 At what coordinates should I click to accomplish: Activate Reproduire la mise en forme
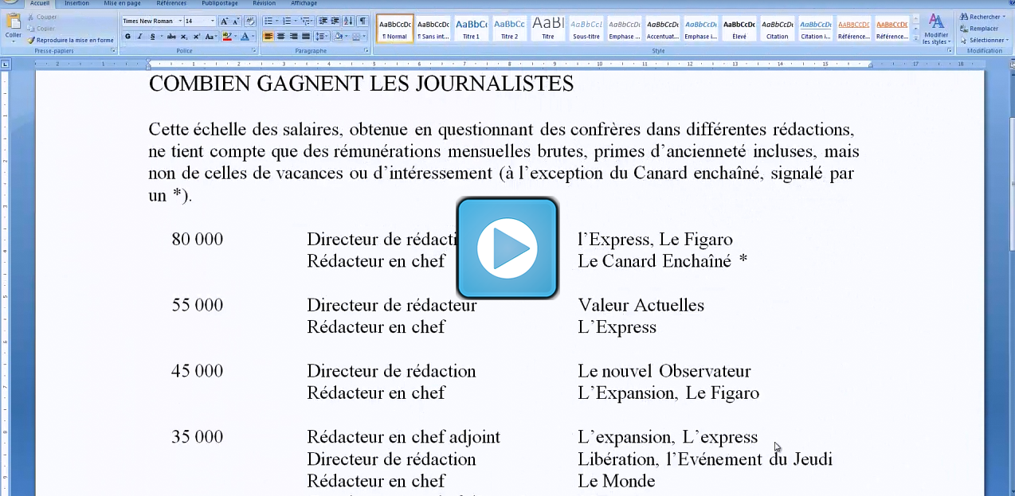coord(70,40)
